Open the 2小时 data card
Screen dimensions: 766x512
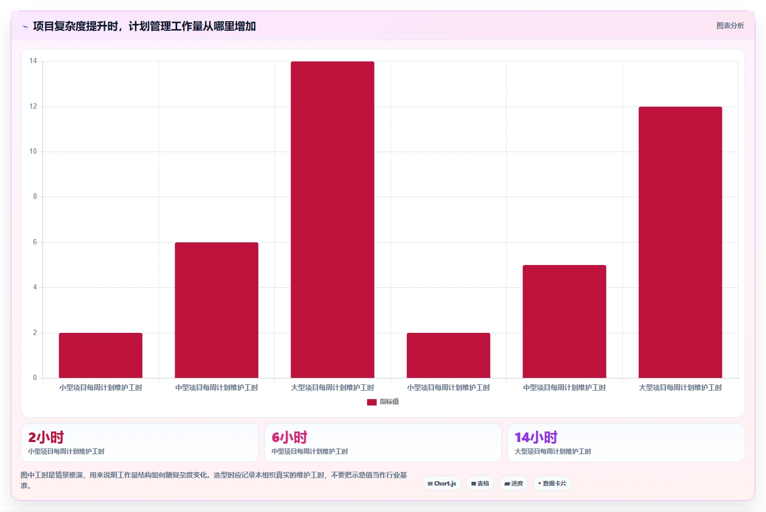[x=140, y=443]
